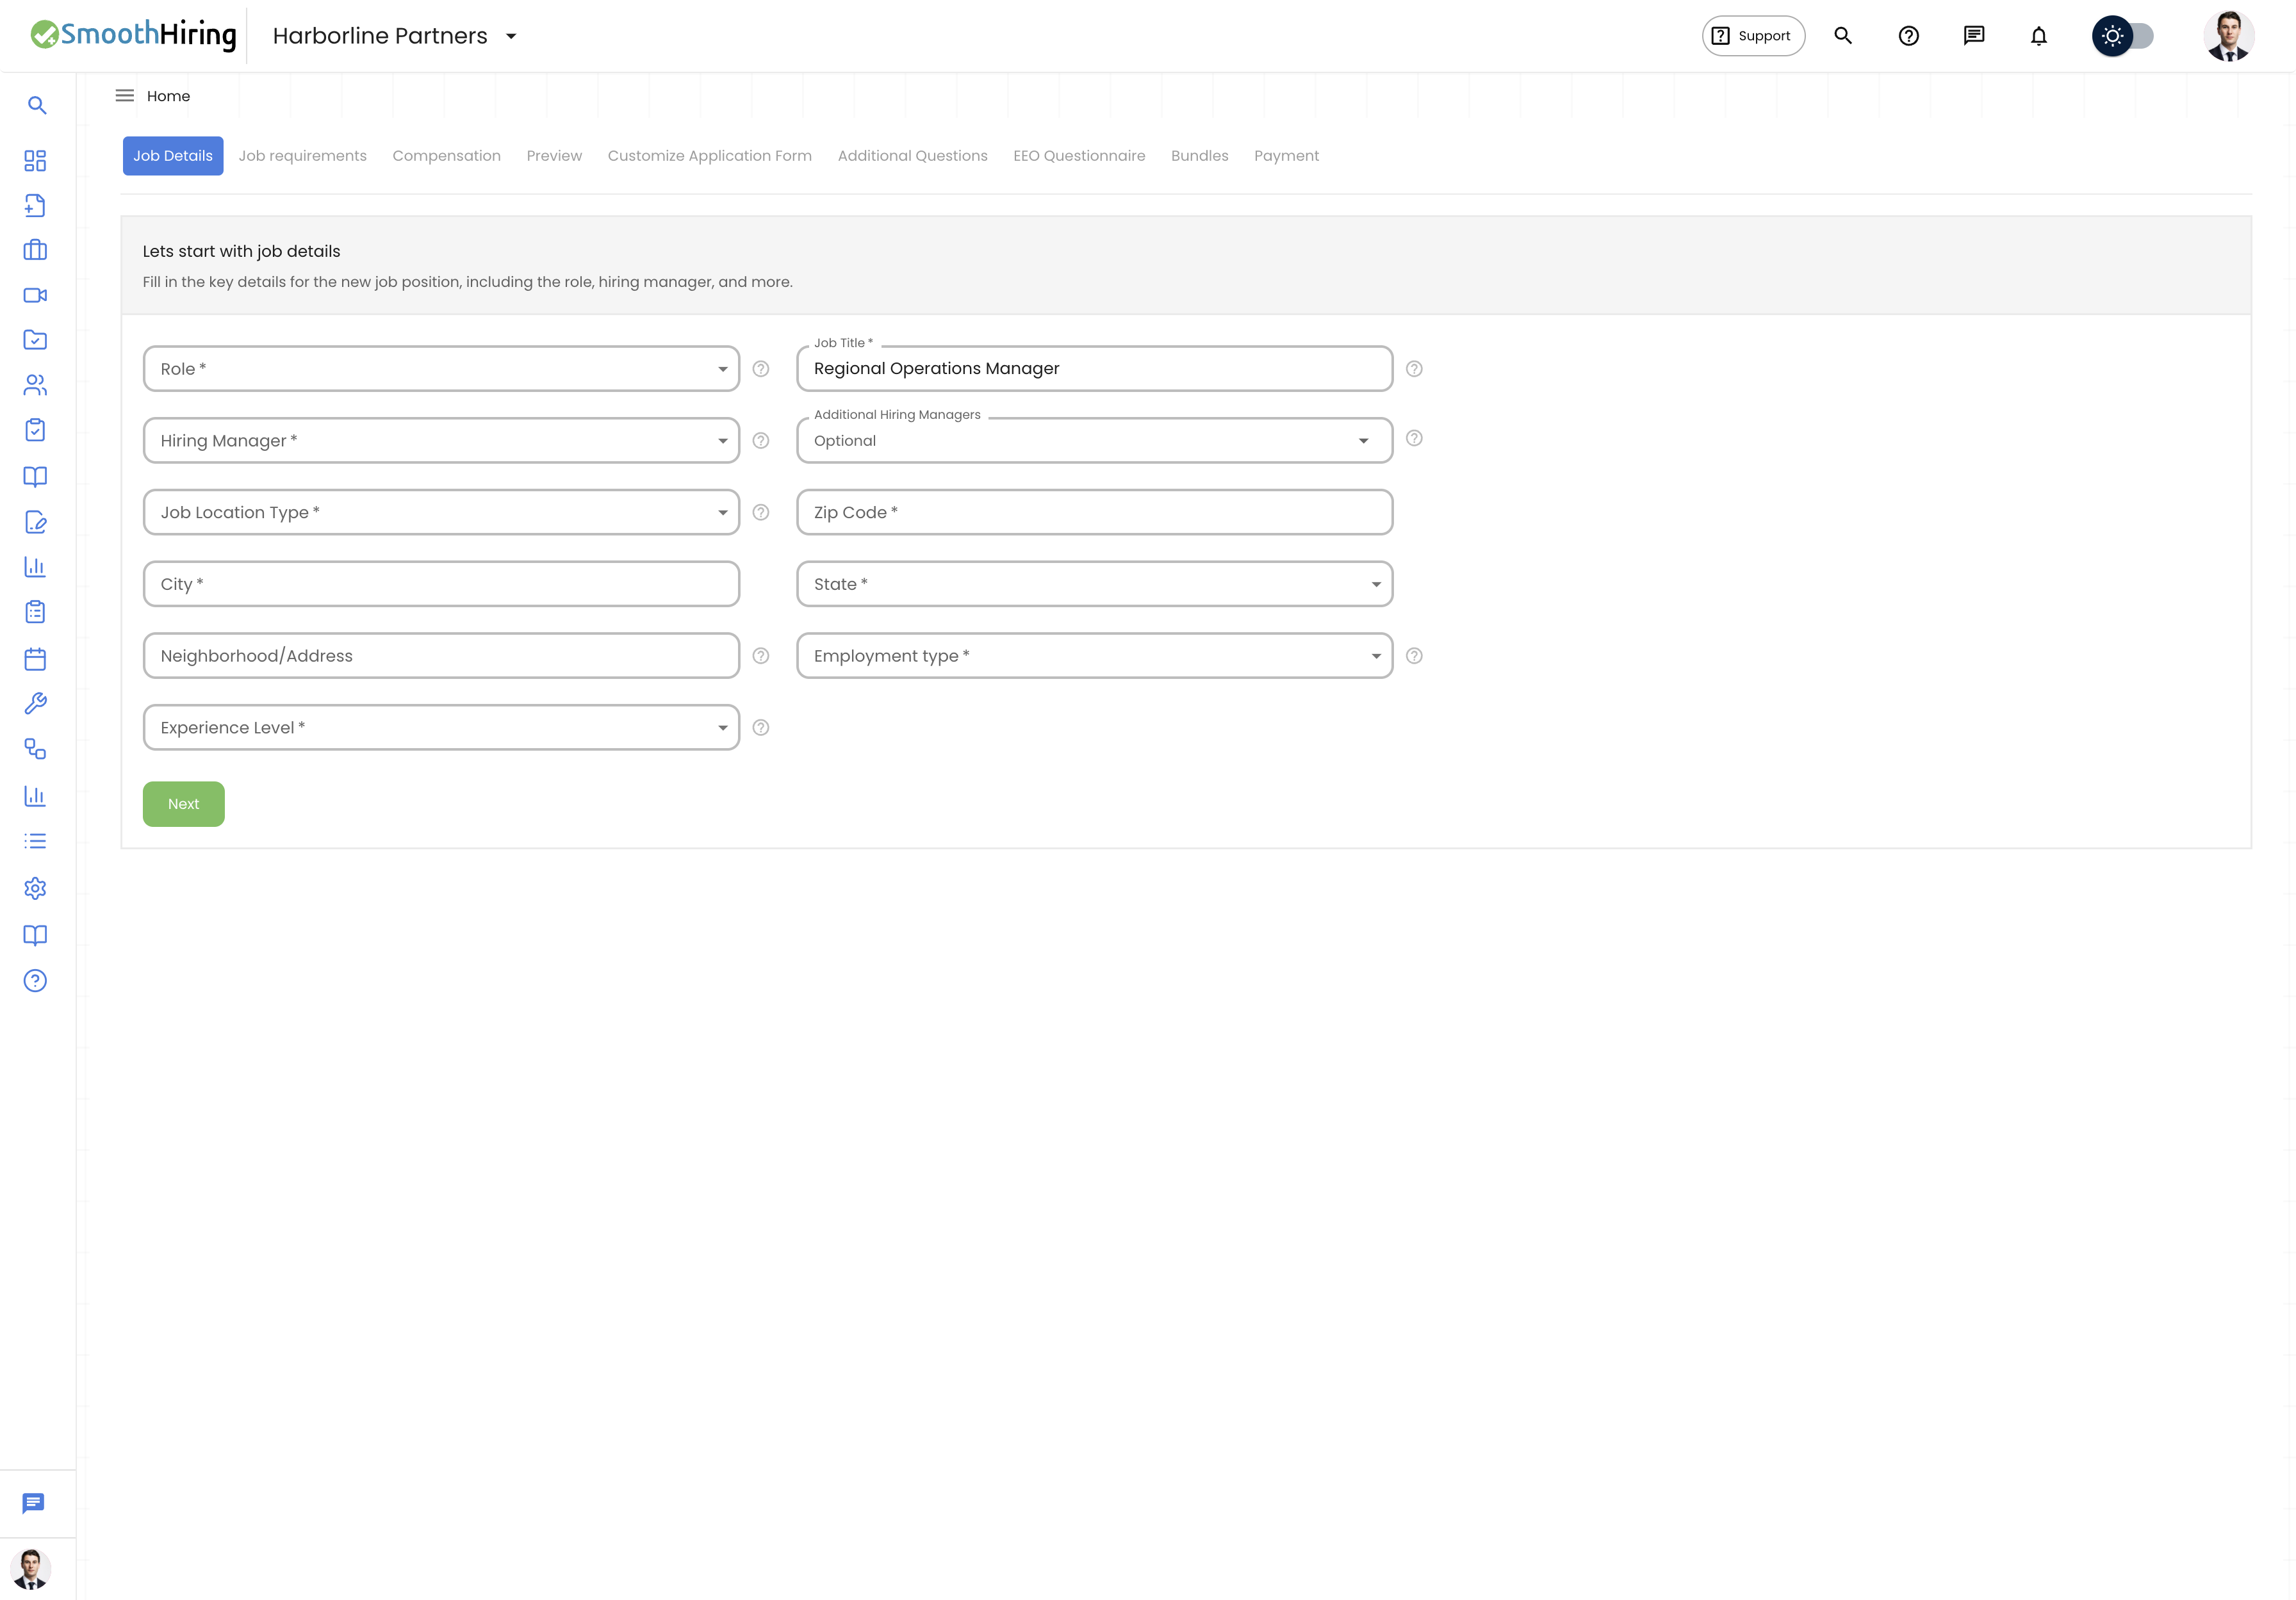
Task: Click the folder with checkmark sidebar icon
Action: click(x=35, y=340)
